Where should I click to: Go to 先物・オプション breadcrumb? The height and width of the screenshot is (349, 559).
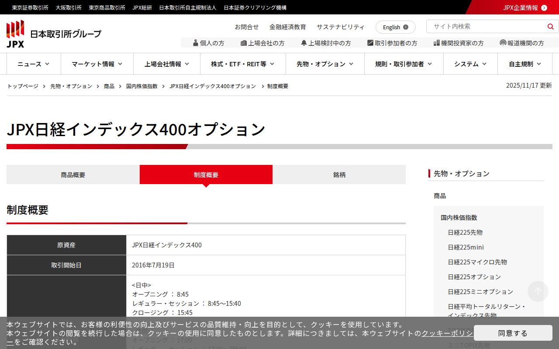(x=71, y=86)
